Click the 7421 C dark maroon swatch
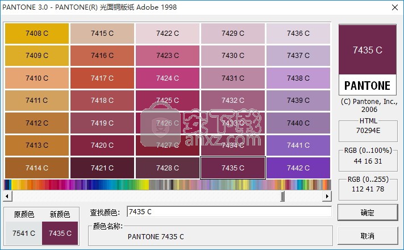This screenshot has height=250, width=404. click(102, 168)
